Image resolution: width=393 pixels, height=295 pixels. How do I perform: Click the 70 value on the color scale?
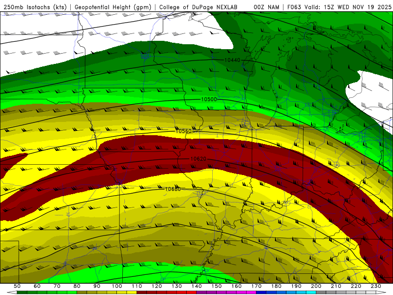57,286
